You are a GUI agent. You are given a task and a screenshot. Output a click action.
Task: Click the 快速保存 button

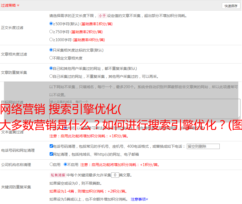click(x=231, y=6)
